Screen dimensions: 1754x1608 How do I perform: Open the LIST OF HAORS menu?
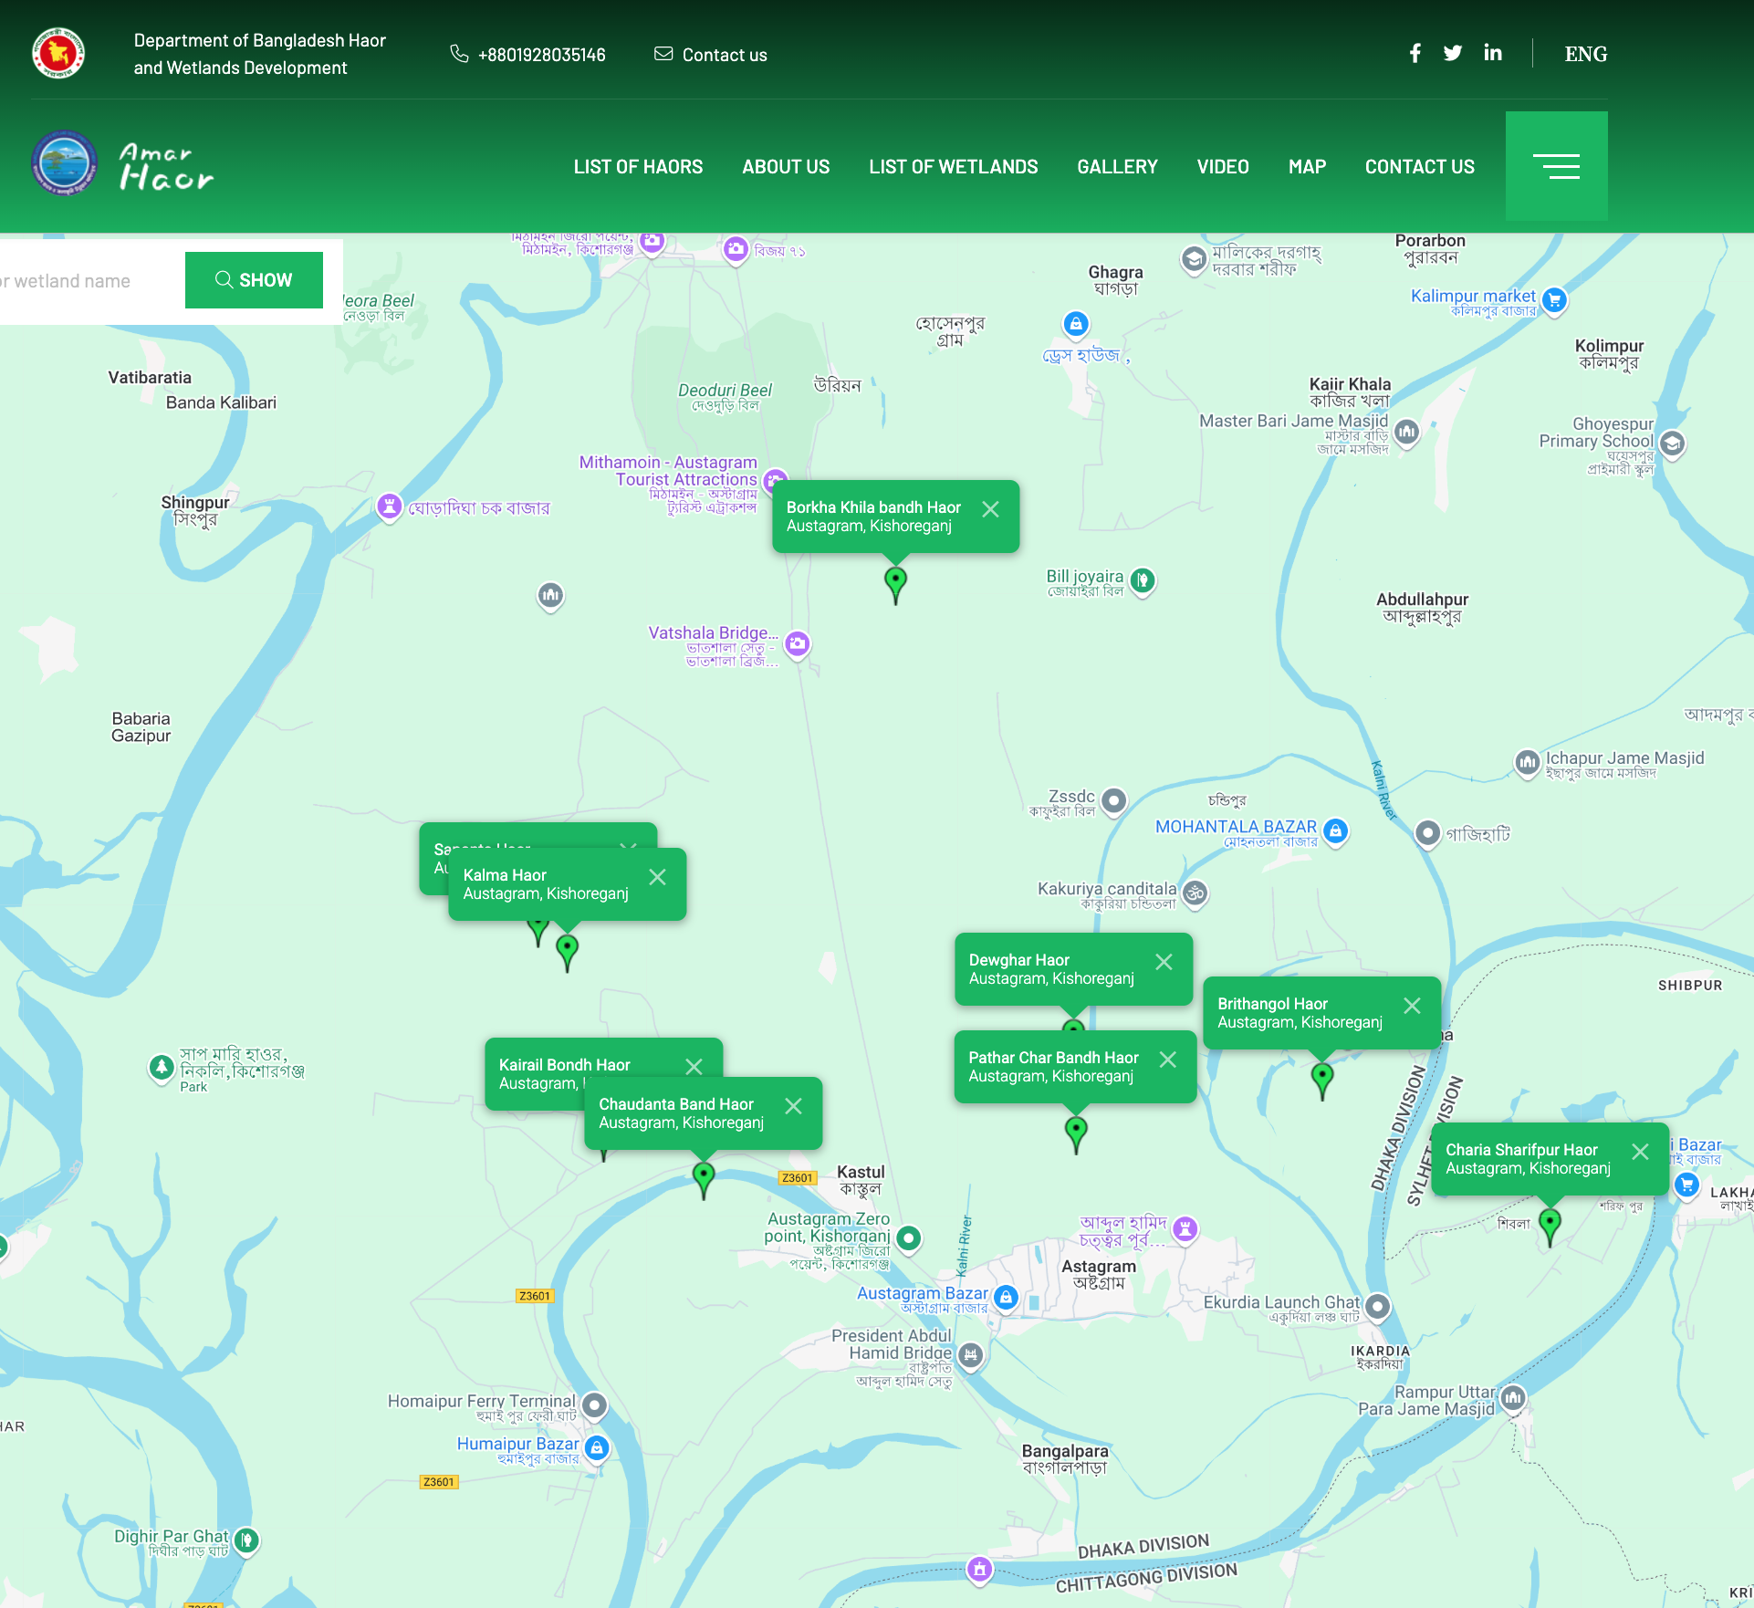[638, 167]
